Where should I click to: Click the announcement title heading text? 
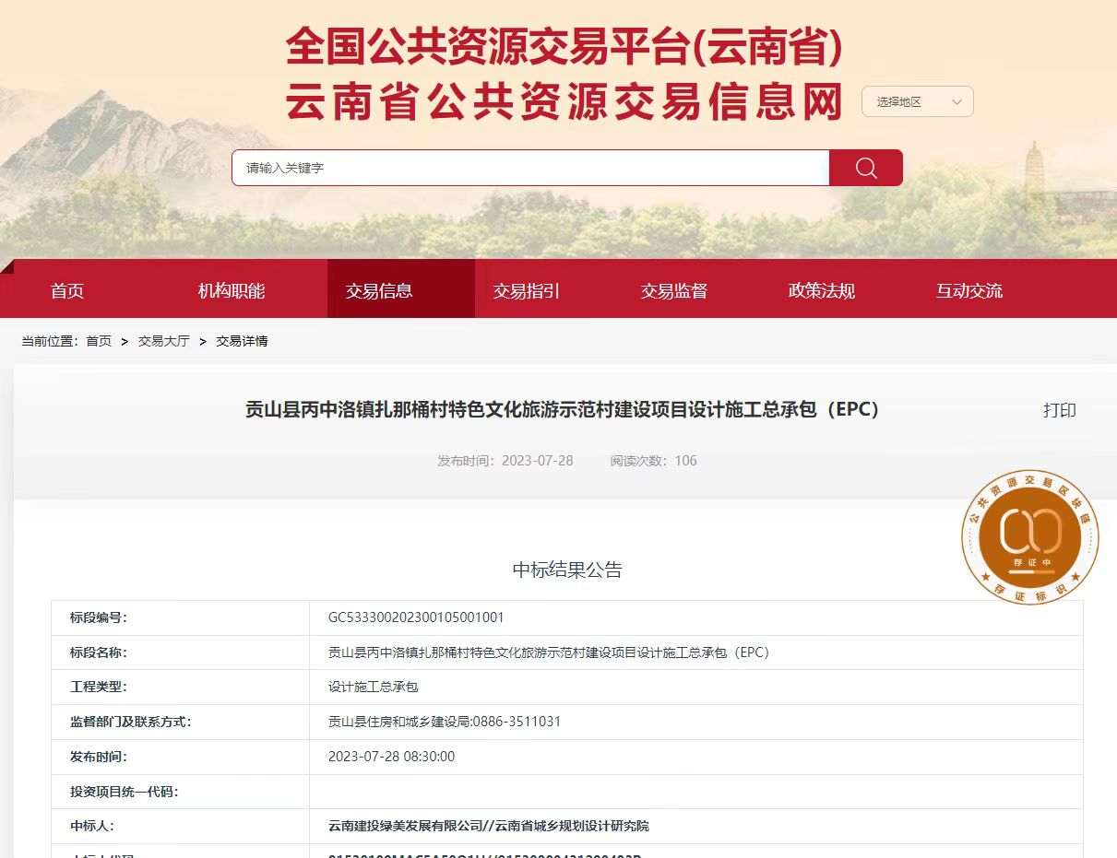(562, 410)
